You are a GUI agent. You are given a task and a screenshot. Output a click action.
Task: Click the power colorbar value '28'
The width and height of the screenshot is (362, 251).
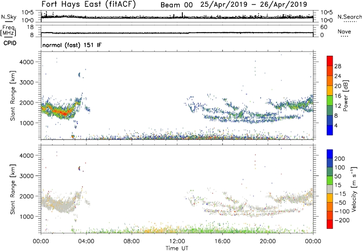click(338, 66)
